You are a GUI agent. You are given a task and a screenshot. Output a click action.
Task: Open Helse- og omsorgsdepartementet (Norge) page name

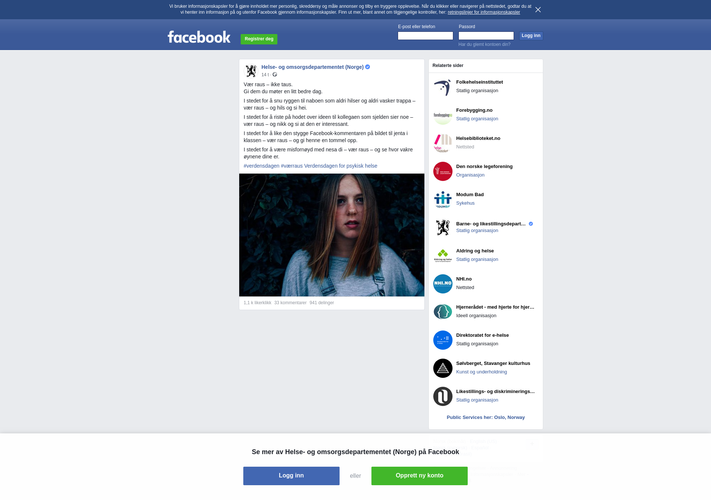(x=313, y=67)
